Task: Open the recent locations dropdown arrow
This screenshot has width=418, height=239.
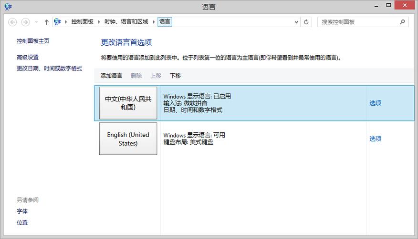Action: tap(37, 22)
